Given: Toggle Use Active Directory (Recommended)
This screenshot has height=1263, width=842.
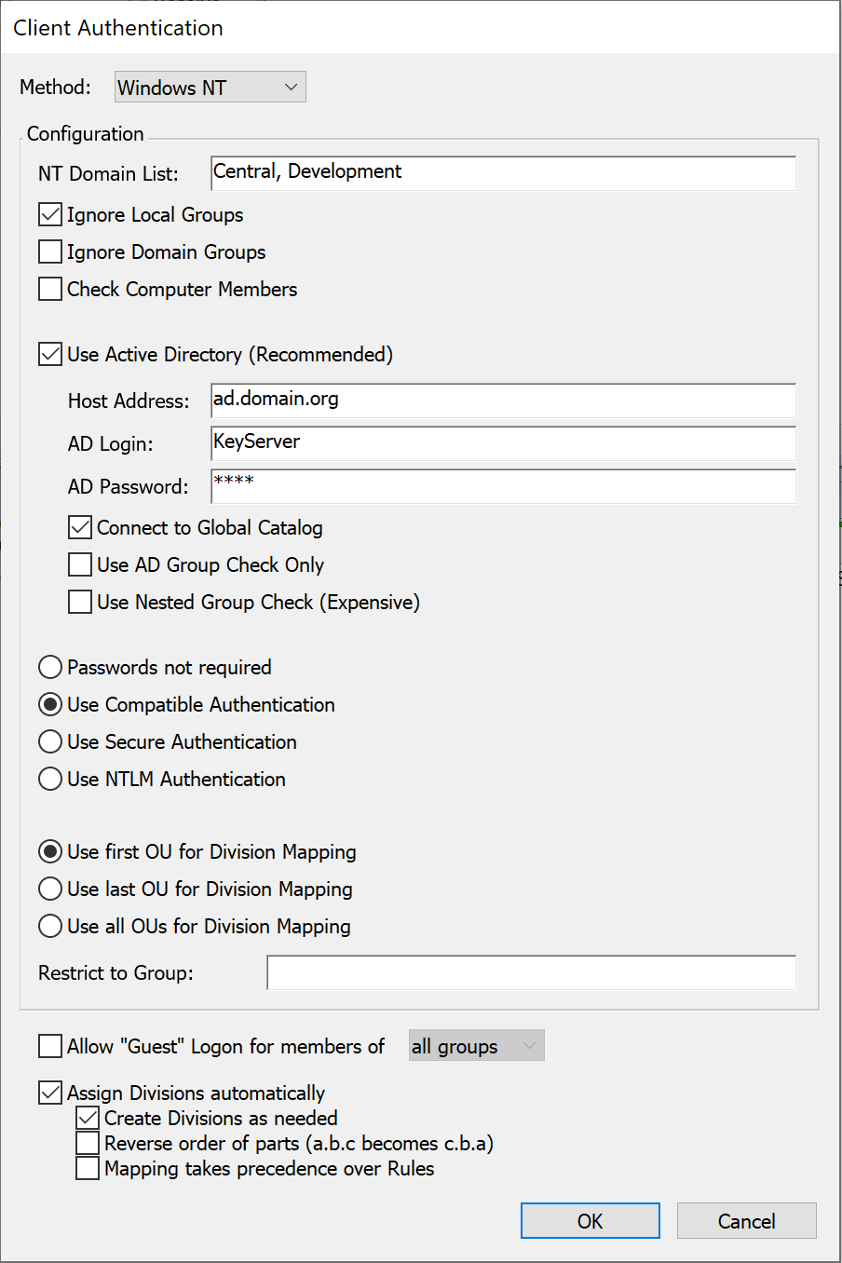Looking at the screenshot, I should click(x=50, y=355).
